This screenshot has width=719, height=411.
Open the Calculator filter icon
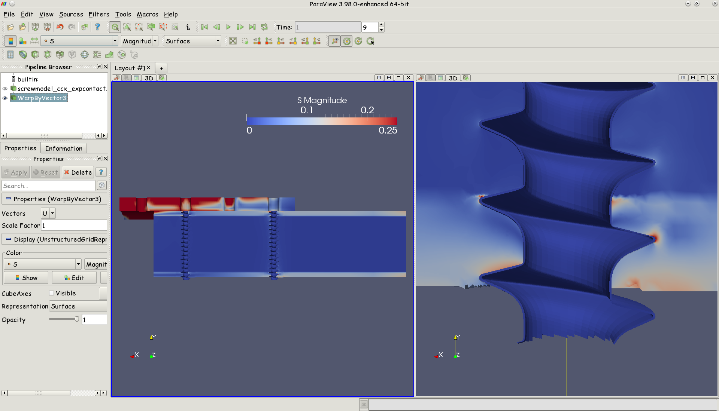(10, 55)
